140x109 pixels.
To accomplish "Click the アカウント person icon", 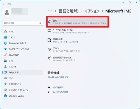I will click(x=5, y=67).
